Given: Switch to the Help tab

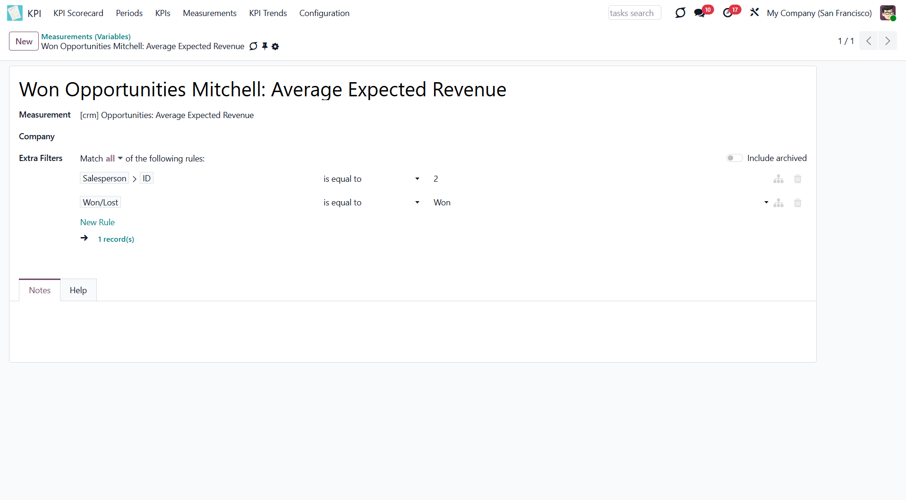Looking at the screenshot, I should (x=78, y=290).
